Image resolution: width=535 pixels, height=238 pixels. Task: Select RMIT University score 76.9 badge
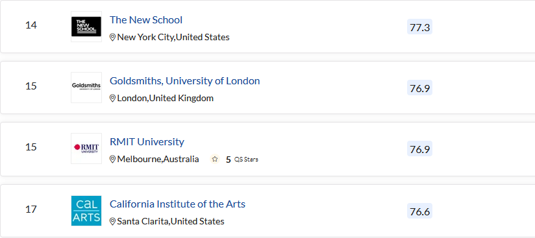(419, 149)
